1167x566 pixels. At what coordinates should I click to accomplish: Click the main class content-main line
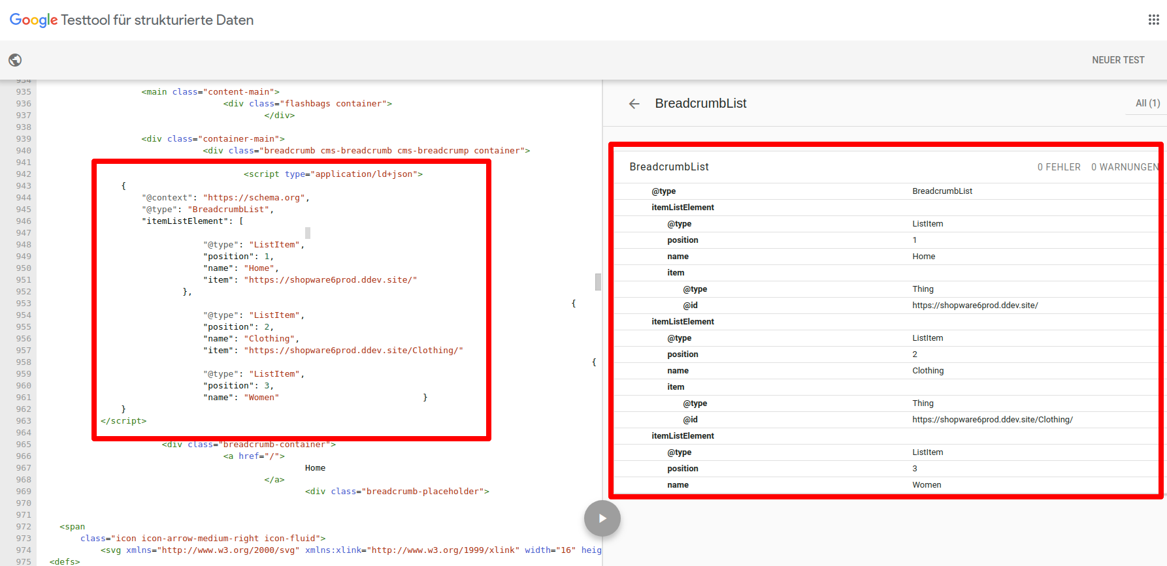click(x=210, y=92)
